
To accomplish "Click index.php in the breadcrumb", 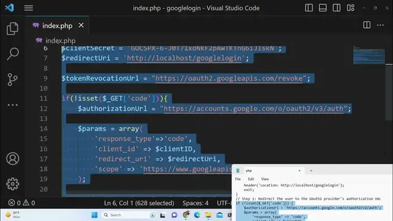I will (60, 41).
